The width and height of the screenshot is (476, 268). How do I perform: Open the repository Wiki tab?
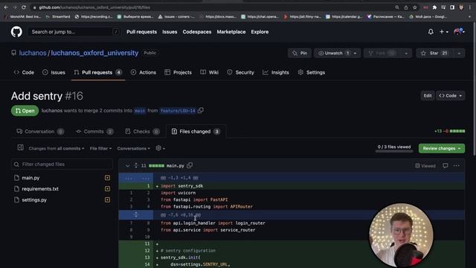coord(210,72)
